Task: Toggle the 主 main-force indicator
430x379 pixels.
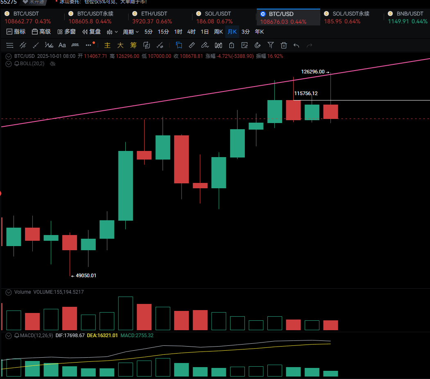Action: 108,45
